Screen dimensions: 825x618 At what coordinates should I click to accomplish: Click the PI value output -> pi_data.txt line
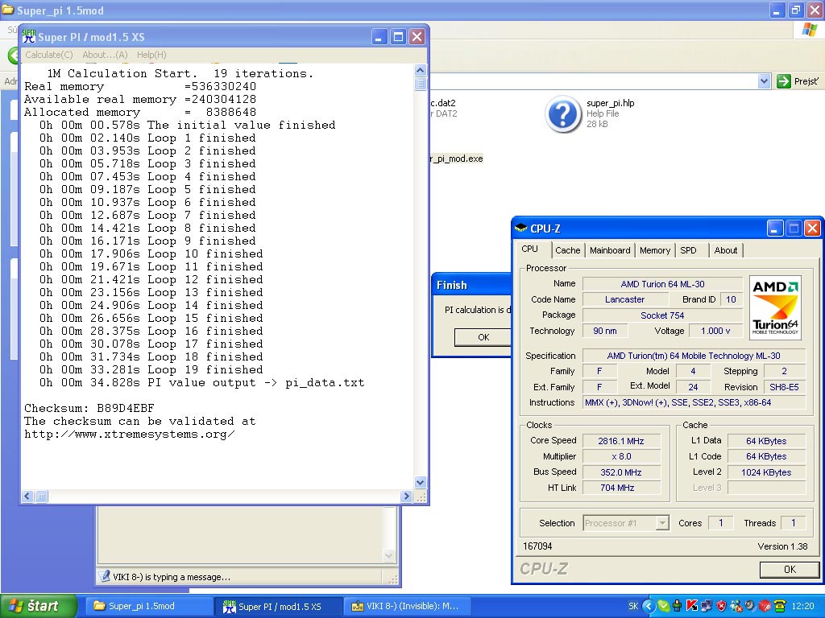click(x=201, y=382)
